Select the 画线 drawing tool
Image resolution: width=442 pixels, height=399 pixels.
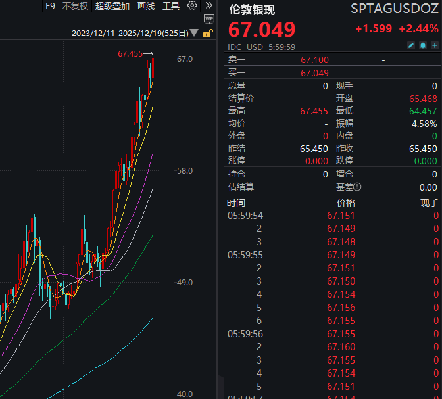pos(146,6)
